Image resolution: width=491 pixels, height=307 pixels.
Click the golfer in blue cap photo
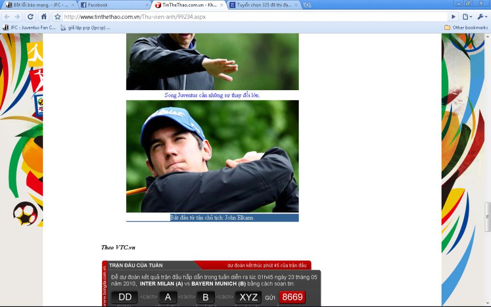click(212, 156)
